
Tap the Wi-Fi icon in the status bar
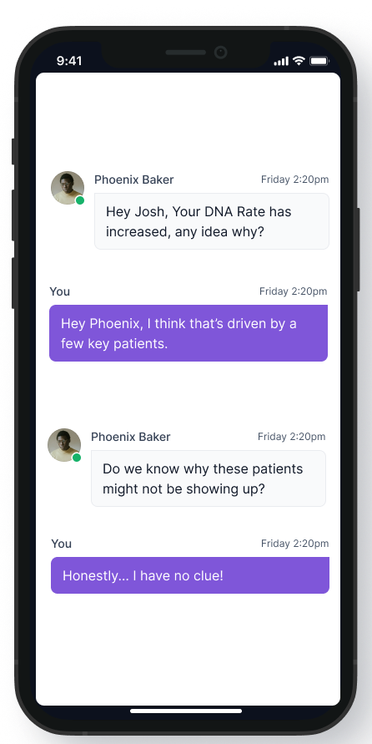tap(299, 61)
